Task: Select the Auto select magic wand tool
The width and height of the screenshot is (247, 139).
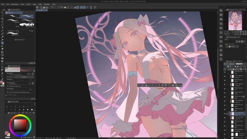Action: pos(2,27)
